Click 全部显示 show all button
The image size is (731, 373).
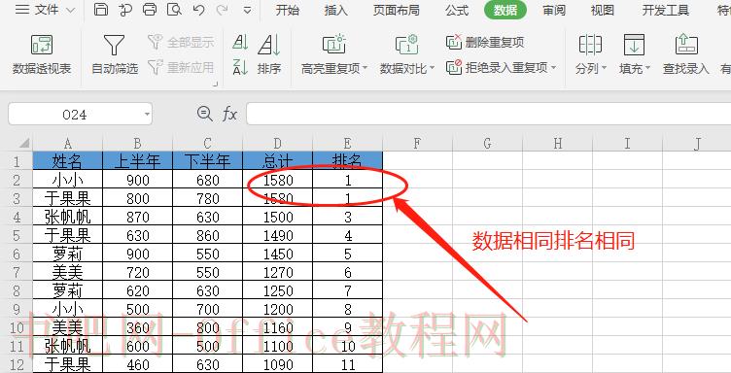click(181, 42)
